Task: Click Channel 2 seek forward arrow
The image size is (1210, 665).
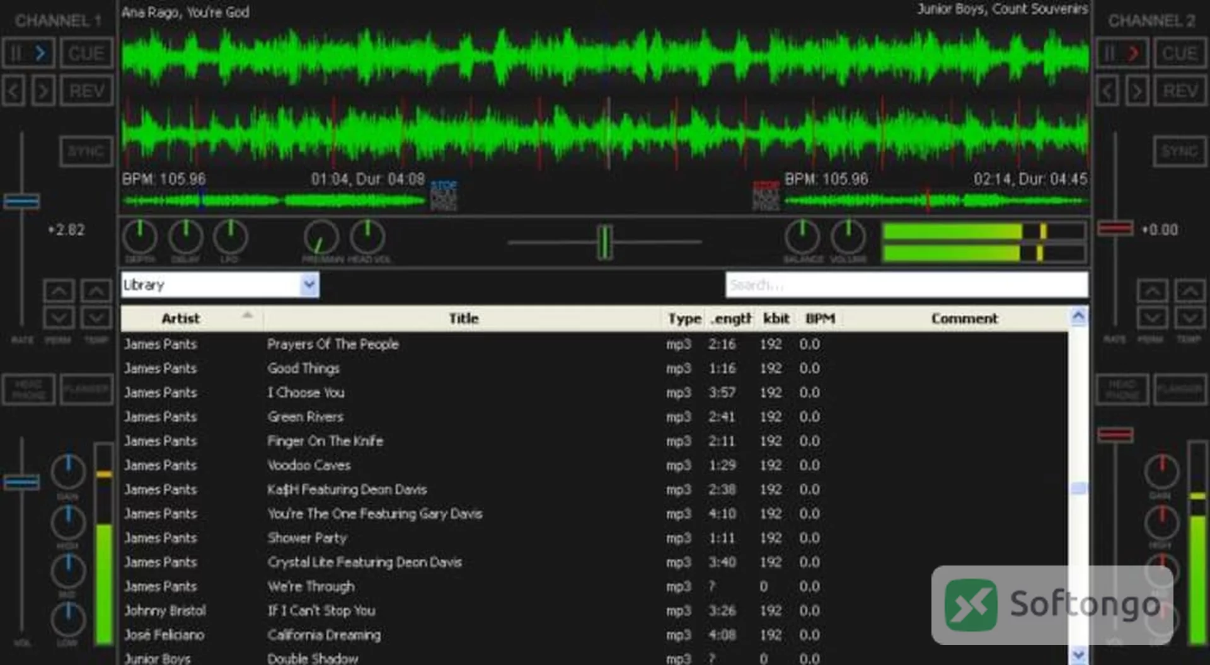Action: [x=1137, y=91]
